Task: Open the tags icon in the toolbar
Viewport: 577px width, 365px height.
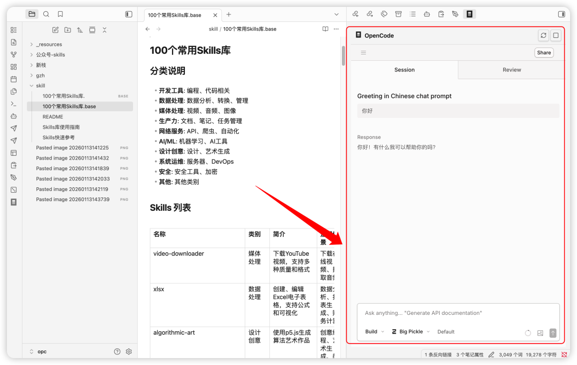Action: (384, 14)
